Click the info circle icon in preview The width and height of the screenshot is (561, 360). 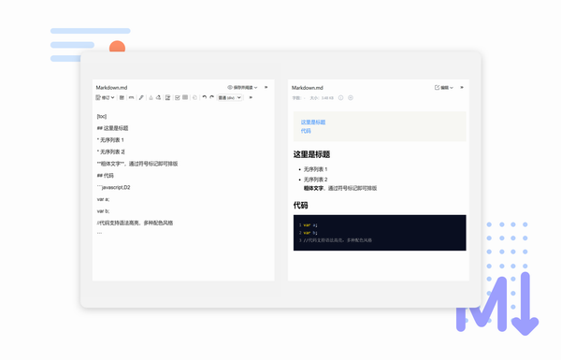(x=341, y=97)
